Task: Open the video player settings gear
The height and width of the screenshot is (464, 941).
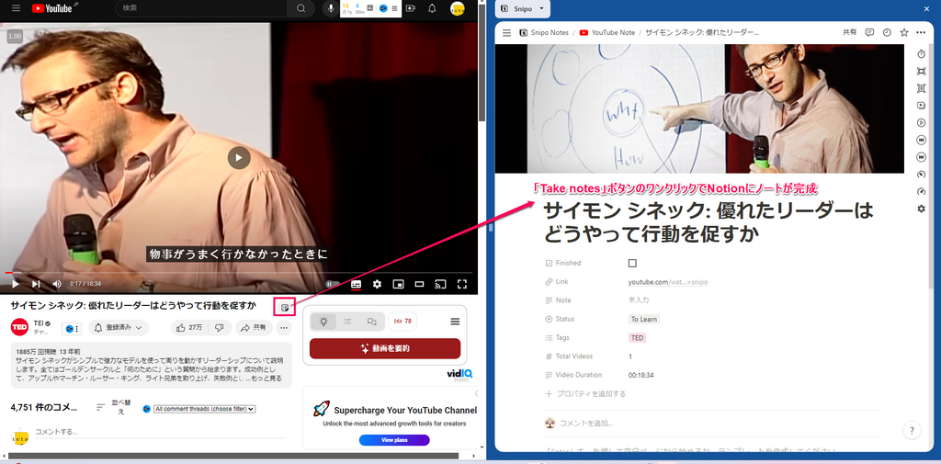Action: 377,284
